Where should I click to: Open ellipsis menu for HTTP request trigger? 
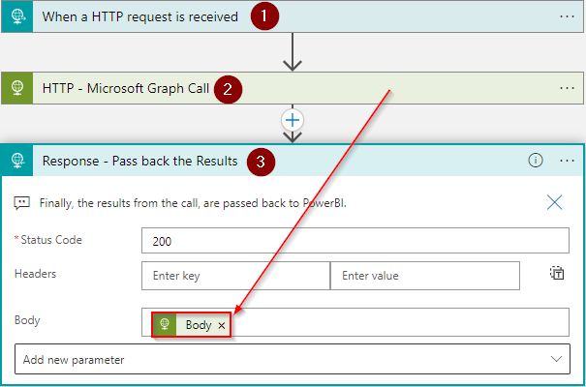tap(567, 16)
